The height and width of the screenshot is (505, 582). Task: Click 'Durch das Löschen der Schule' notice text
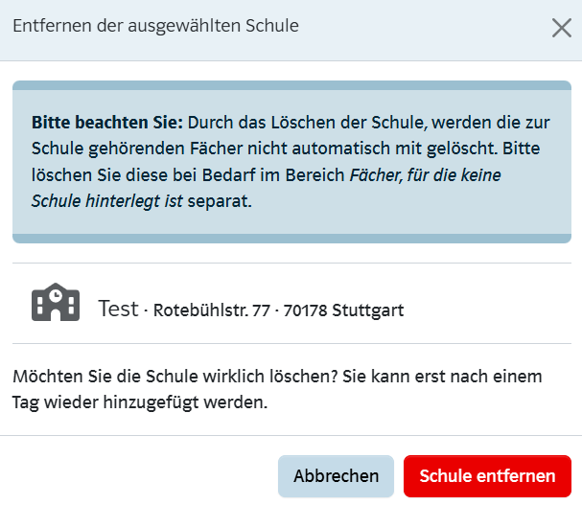[x=299, y=123]
